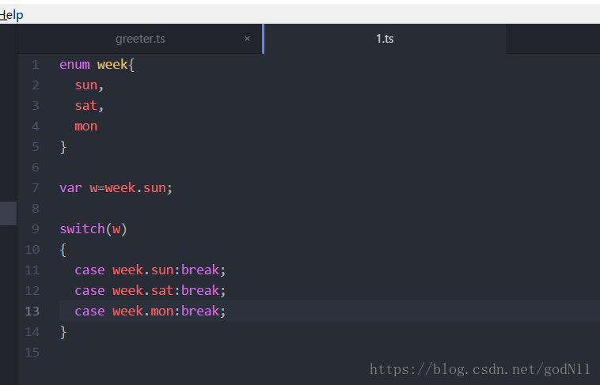This screenshot has height=385, width=600.
Task: Click 'break' on line 11
Action: coord(200,270)
